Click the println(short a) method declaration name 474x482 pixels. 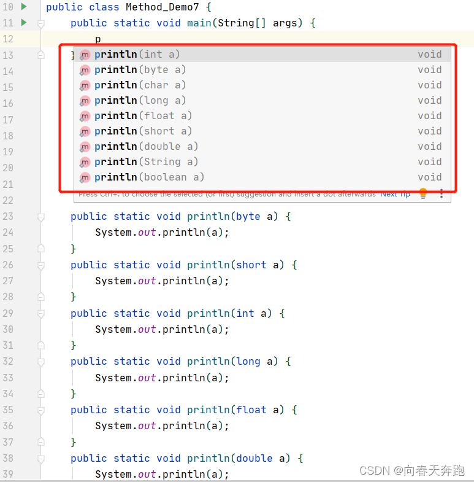(x=208, y=265)
